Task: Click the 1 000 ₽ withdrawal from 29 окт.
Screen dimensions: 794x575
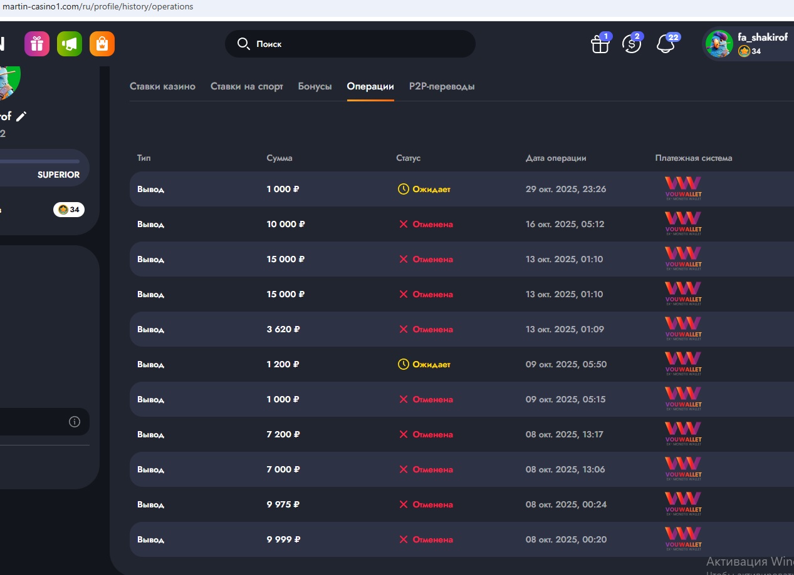Action: coord(283,189)
